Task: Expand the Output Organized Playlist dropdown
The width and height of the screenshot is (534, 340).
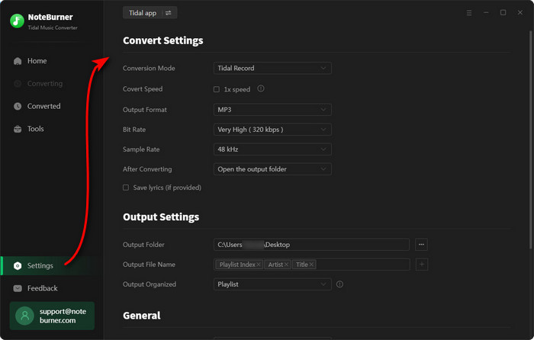Action: pos(272,284)
